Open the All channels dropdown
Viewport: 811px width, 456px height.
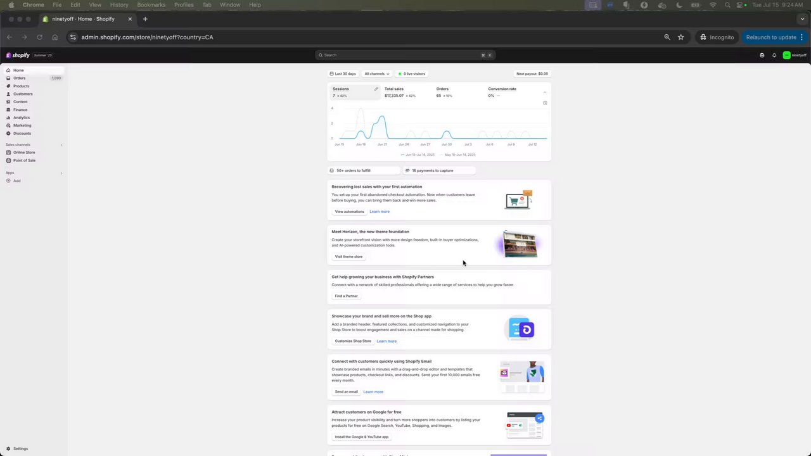tap(377, 73)
